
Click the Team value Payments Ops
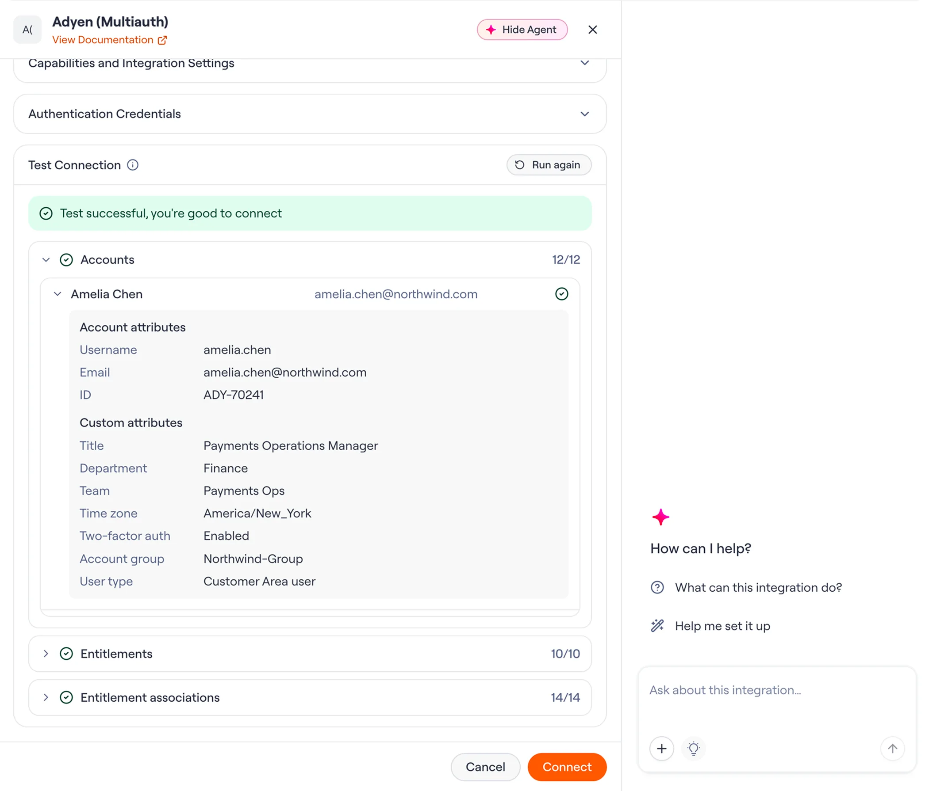click(x=244, y=491)
